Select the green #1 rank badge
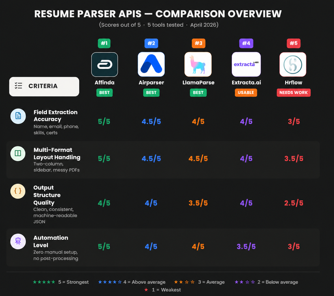Viewport: 334px width, 296px height. (x=104, y=43)
